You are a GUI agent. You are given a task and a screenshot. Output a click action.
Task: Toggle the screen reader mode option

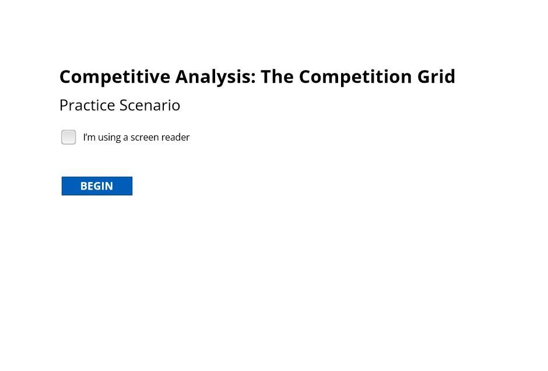(69, 137)
